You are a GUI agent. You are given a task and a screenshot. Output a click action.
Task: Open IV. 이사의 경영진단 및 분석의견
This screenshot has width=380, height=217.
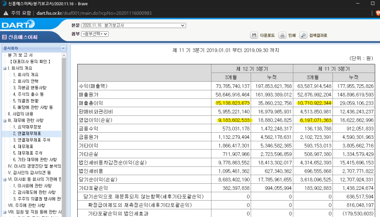click(x=34, y=166)
